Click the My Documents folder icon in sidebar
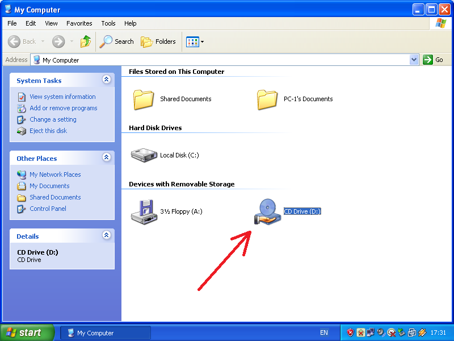Screen dimensions: 454x341 click(22, 186)
